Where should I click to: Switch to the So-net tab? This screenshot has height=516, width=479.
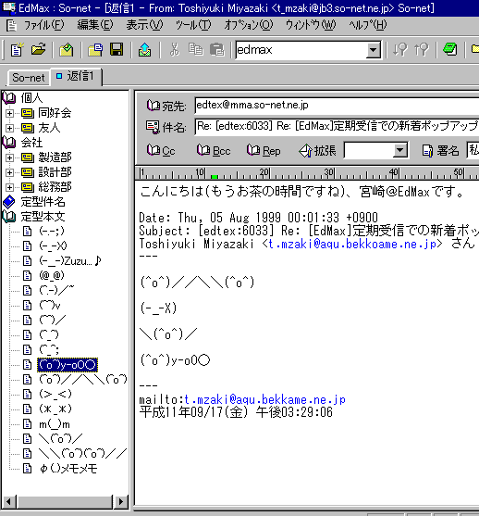coord(29,78)
